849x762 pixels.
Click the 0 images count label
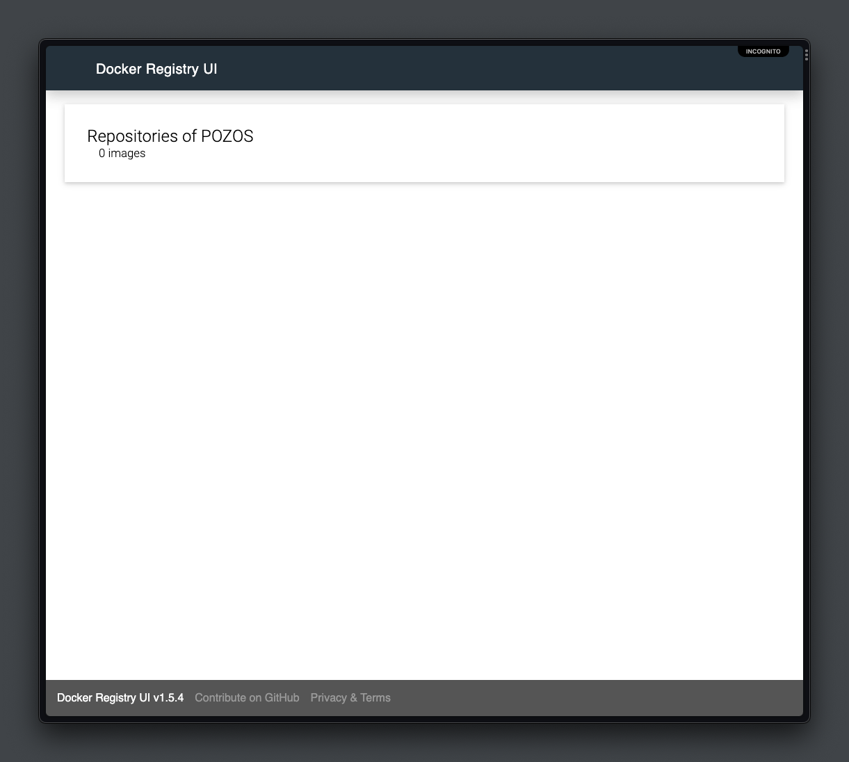[x=122, y=153]
